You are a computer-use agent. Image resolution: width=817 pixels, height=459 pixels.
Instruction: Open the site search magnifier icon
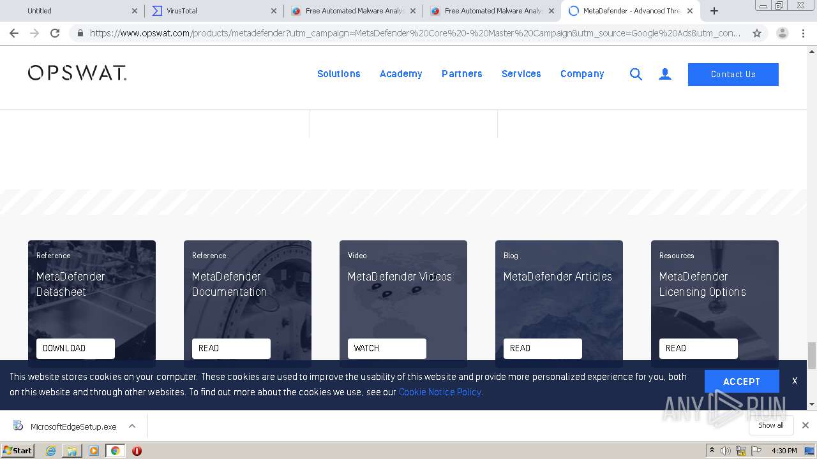point(636,74)
